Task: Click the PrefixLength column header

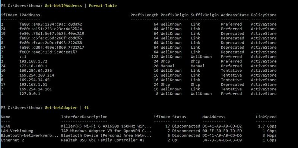Action: pos(145,15)
